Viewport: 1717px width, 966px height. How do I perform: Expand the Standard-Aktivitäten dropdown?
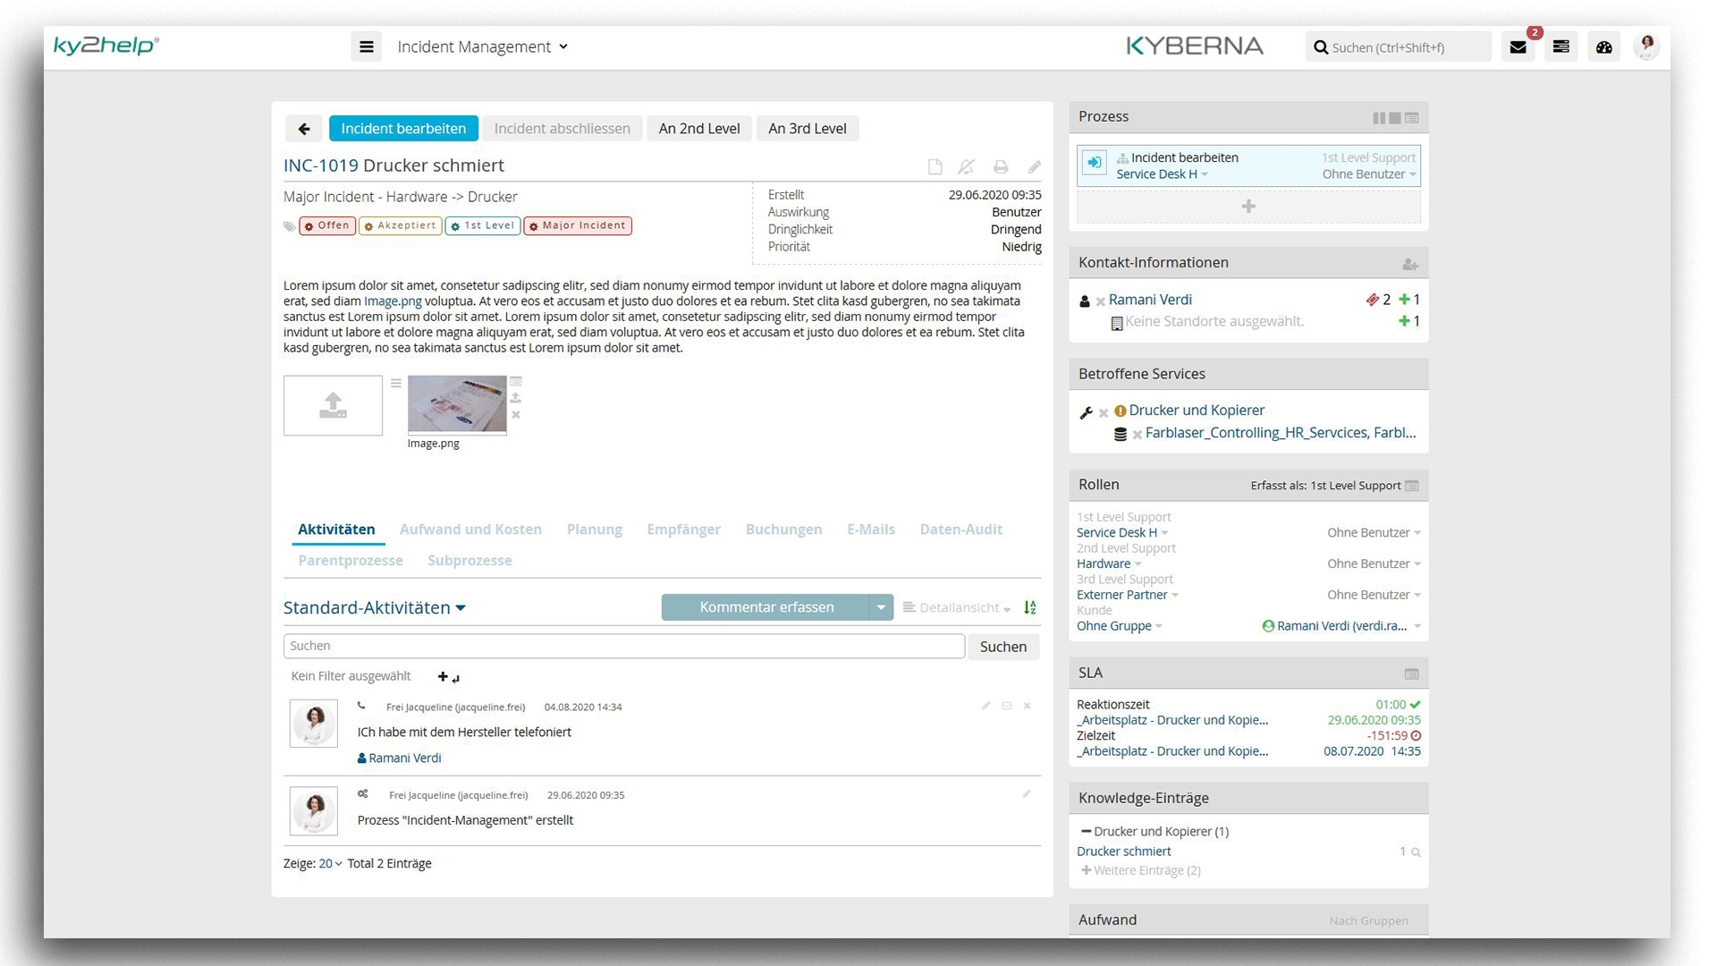pyautogui.click(x=375, y=608)
